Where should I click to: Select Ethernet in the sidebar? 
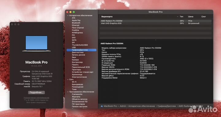(76, 25)
